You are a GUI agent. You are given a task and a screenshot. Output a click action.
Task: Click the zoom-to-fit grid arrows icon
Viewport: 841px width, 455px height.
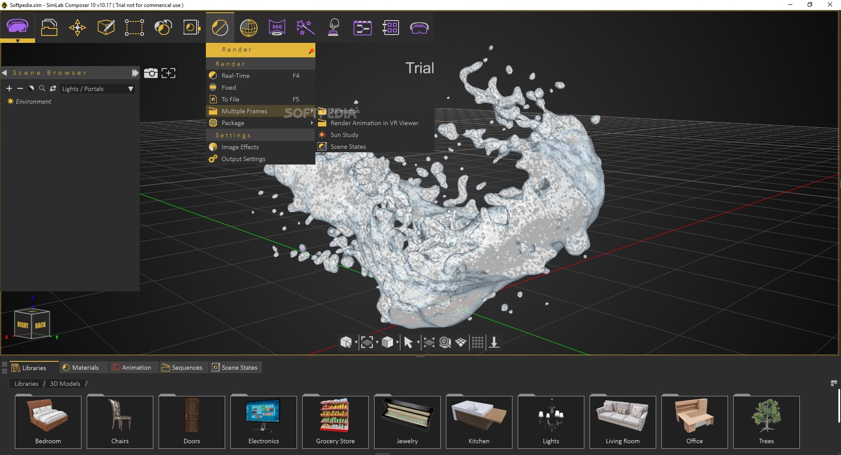point(429,342)
